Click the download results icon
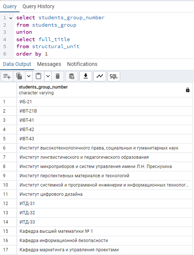 [x=86, y=76]
